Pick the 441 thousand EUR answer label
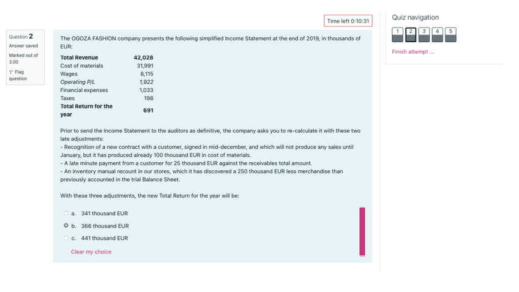519x292 pixels. pos(105,238)
